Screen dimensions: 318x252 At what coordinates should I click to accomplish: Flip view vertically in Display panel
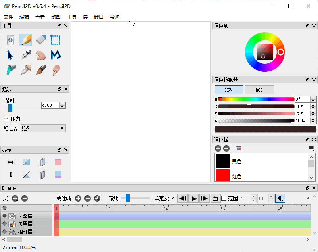point(11,175)
